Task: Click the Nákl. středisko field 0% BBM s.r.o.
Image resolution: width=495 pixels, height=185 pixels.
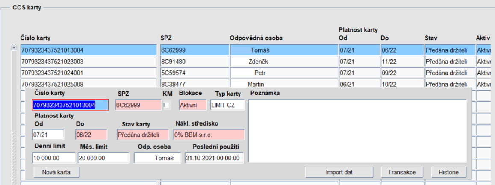Action: [209, 135]
